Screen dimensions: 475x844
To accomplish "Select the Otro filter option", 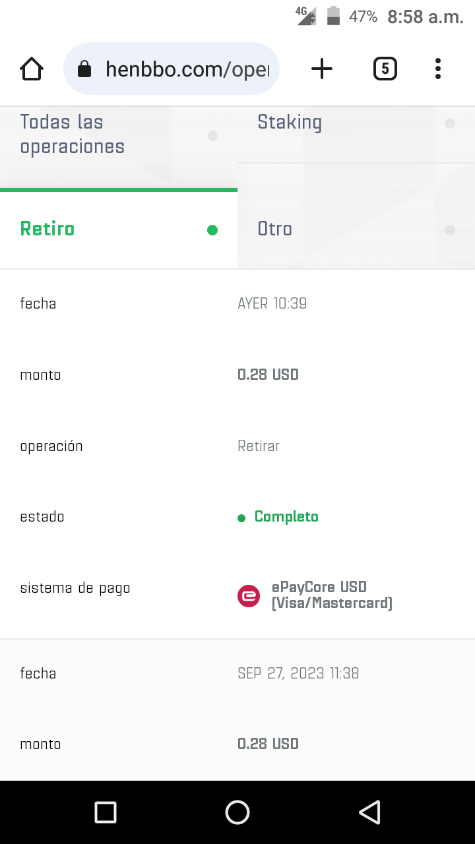I will click(274, 228).
